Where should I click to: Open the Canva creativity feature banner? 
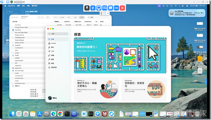pos(120,55)
